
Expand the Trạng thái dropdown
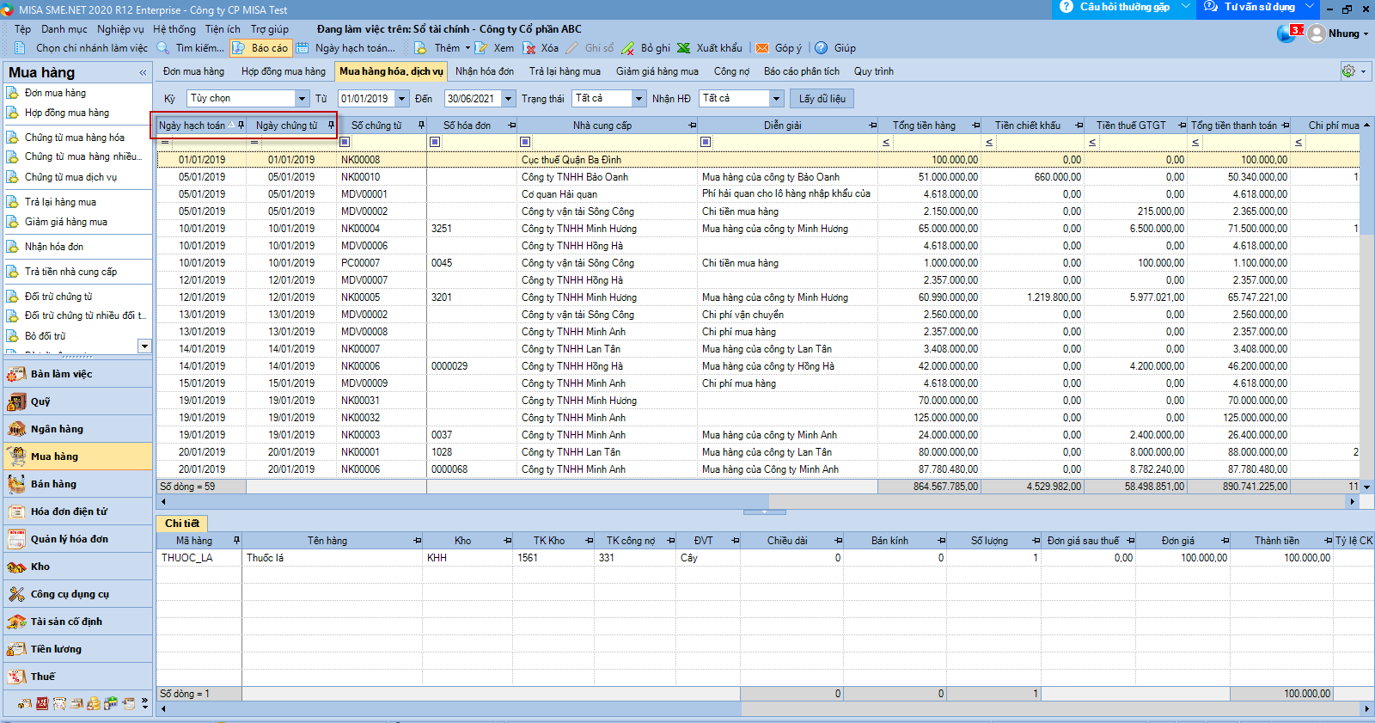(x=639, y=99)
